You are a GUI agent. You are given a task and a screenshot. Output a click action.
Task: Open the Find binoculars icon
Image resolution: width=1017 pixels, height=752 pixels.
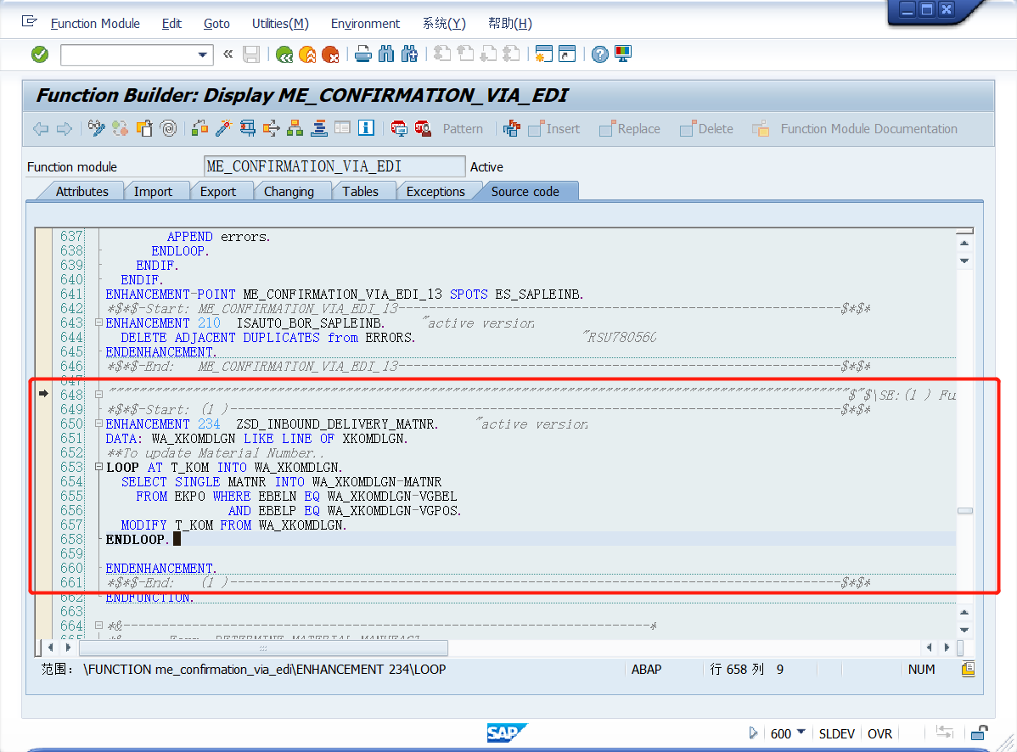pyautogui.click(x=385, y=53)
